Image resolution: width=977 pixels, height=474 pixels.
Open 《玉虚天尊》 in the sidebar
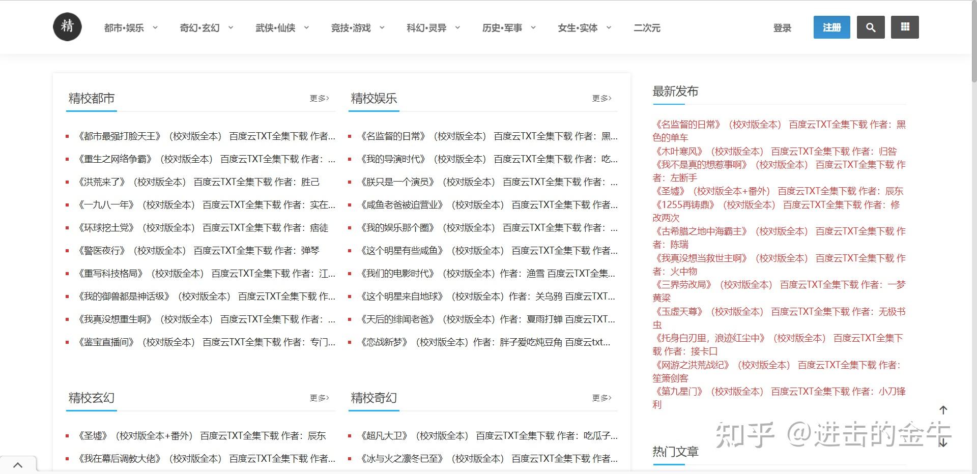pos(779,318)
